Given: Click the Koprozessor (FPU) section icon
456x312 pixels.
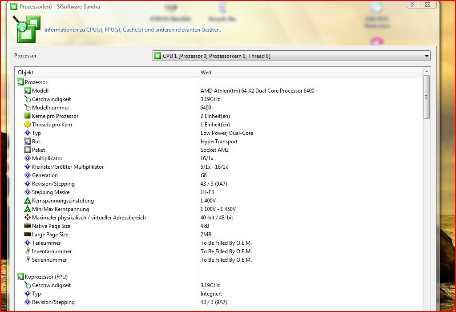Looking at the screenshot, I should (20, 277).
